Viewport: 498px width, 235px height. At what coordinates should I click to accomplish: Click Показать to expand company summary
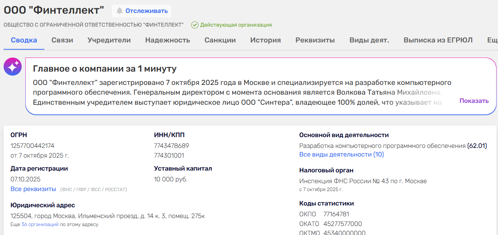pyautogui.click(x=474, y=101)
